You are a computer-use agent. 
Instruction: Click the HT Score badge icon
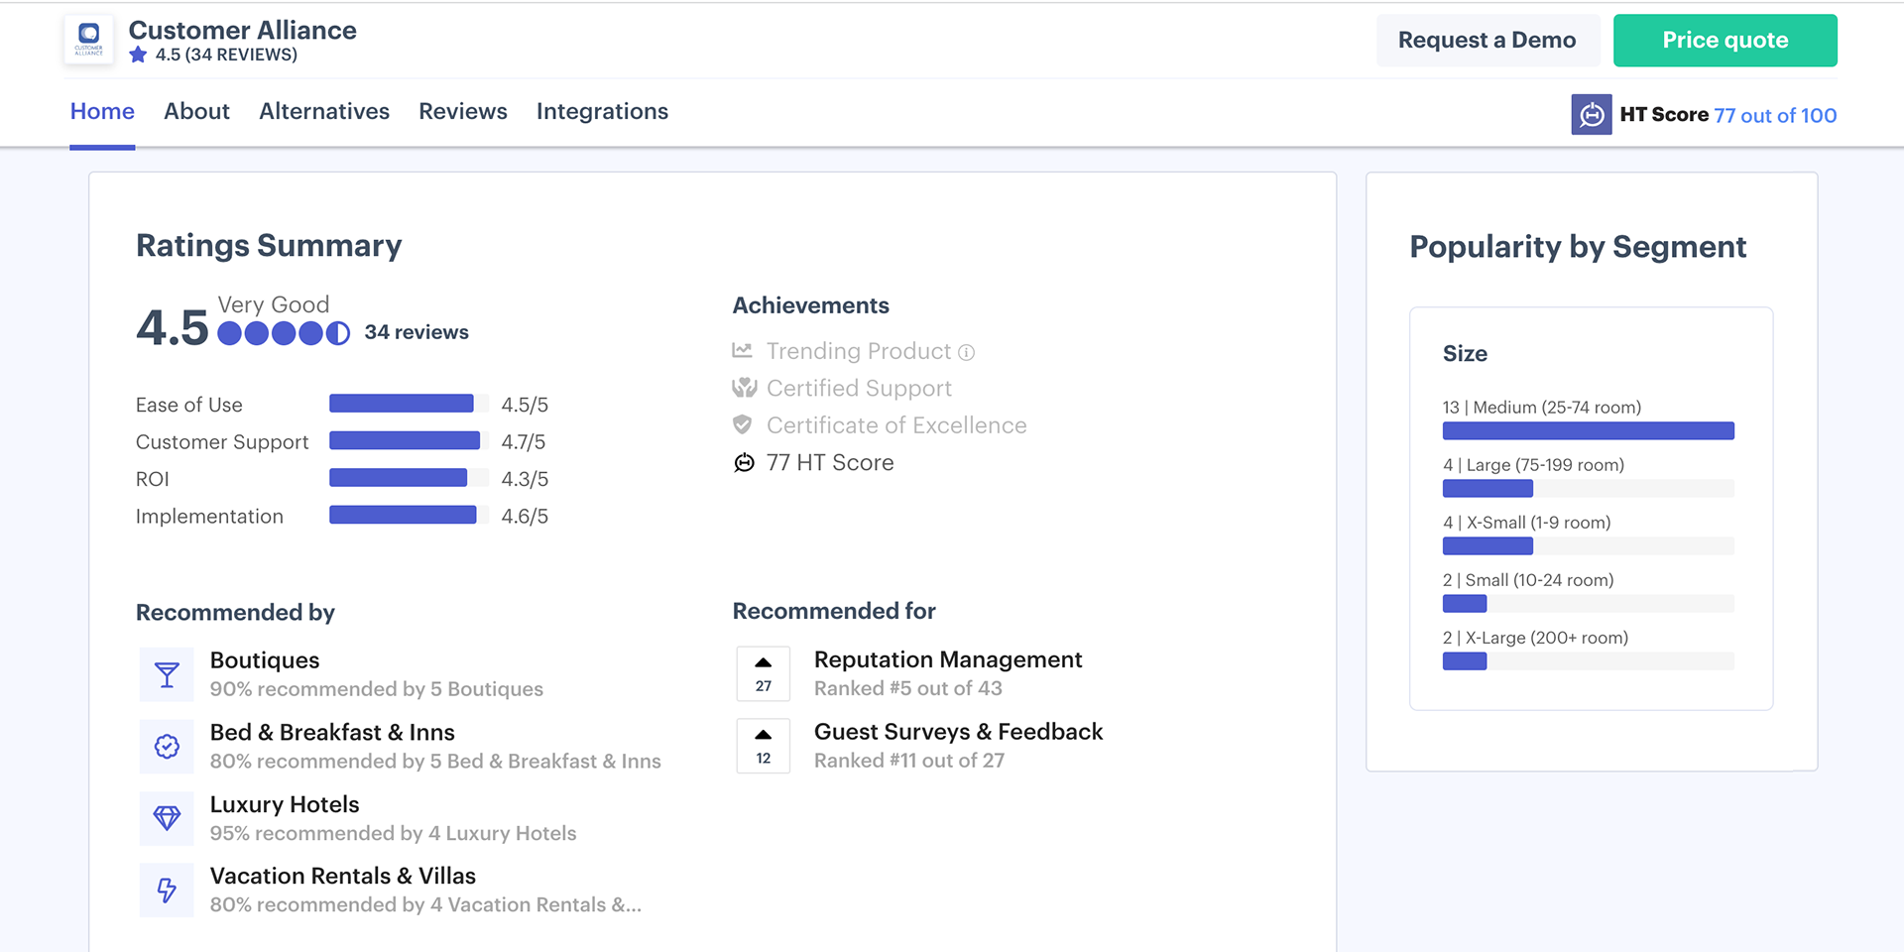1591,115
